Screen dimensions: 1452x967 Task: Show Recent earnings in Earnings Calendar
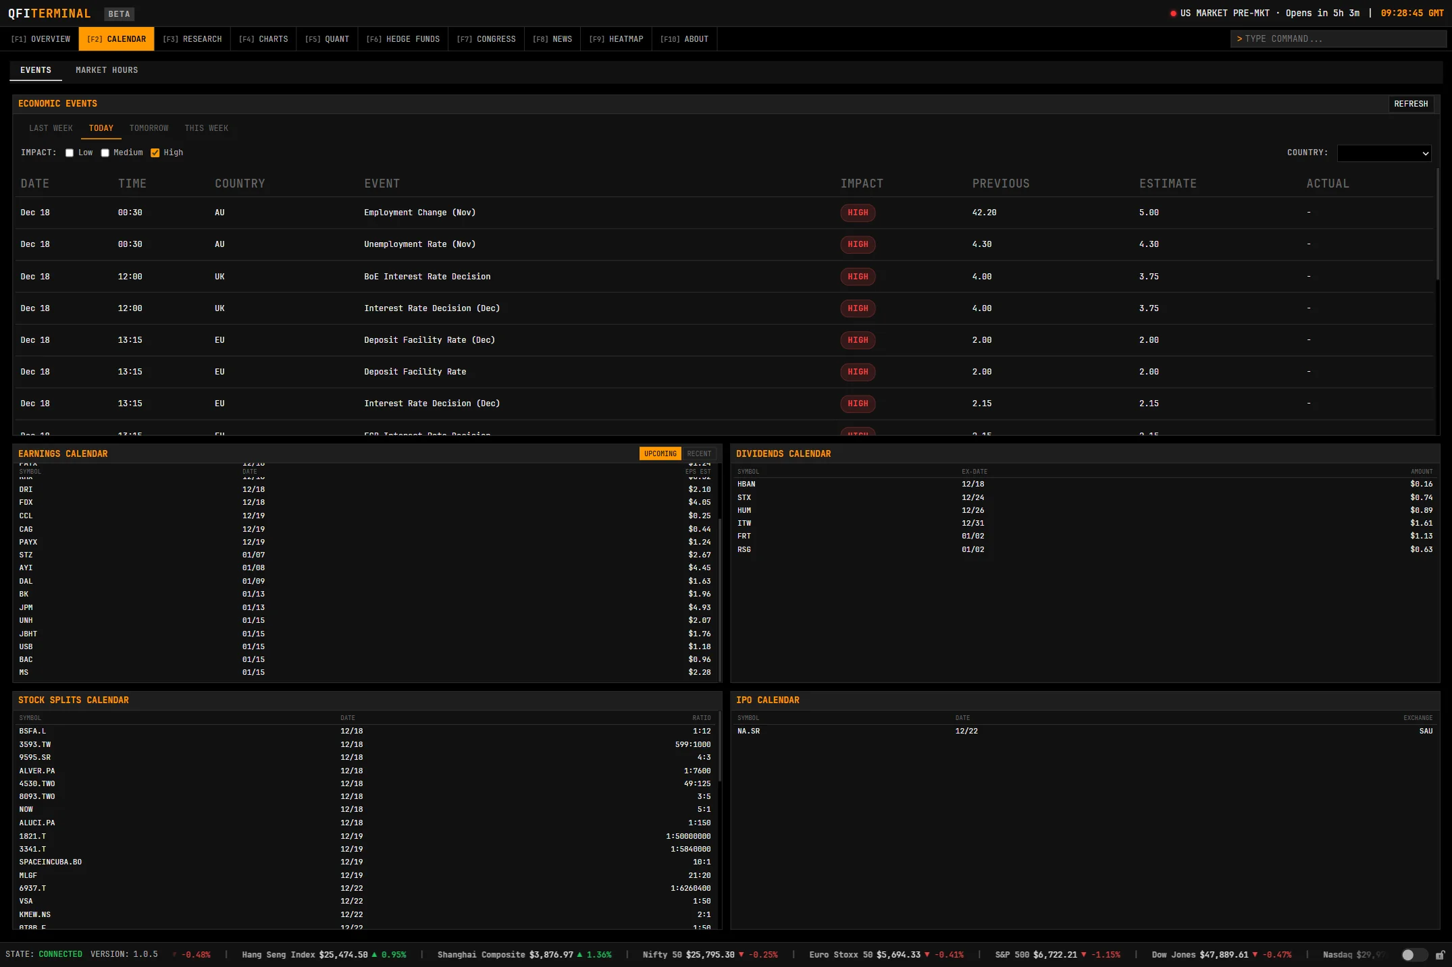pyautogui.click(x=699, y=454)
